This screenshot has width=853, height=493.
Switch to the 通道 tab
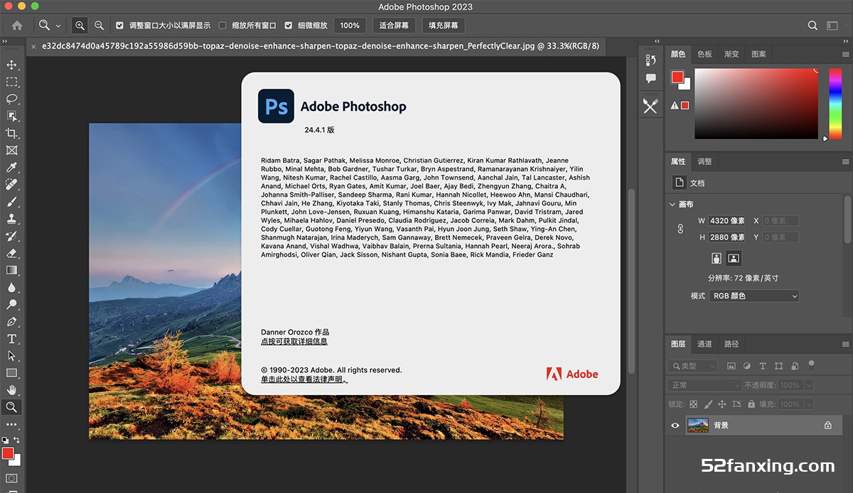(704, 344)
